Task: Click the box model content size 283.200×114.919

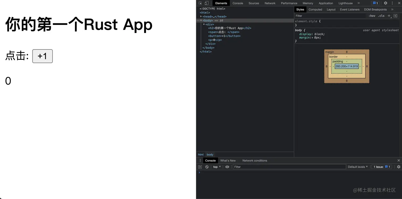Action: (x=347, y=66)
